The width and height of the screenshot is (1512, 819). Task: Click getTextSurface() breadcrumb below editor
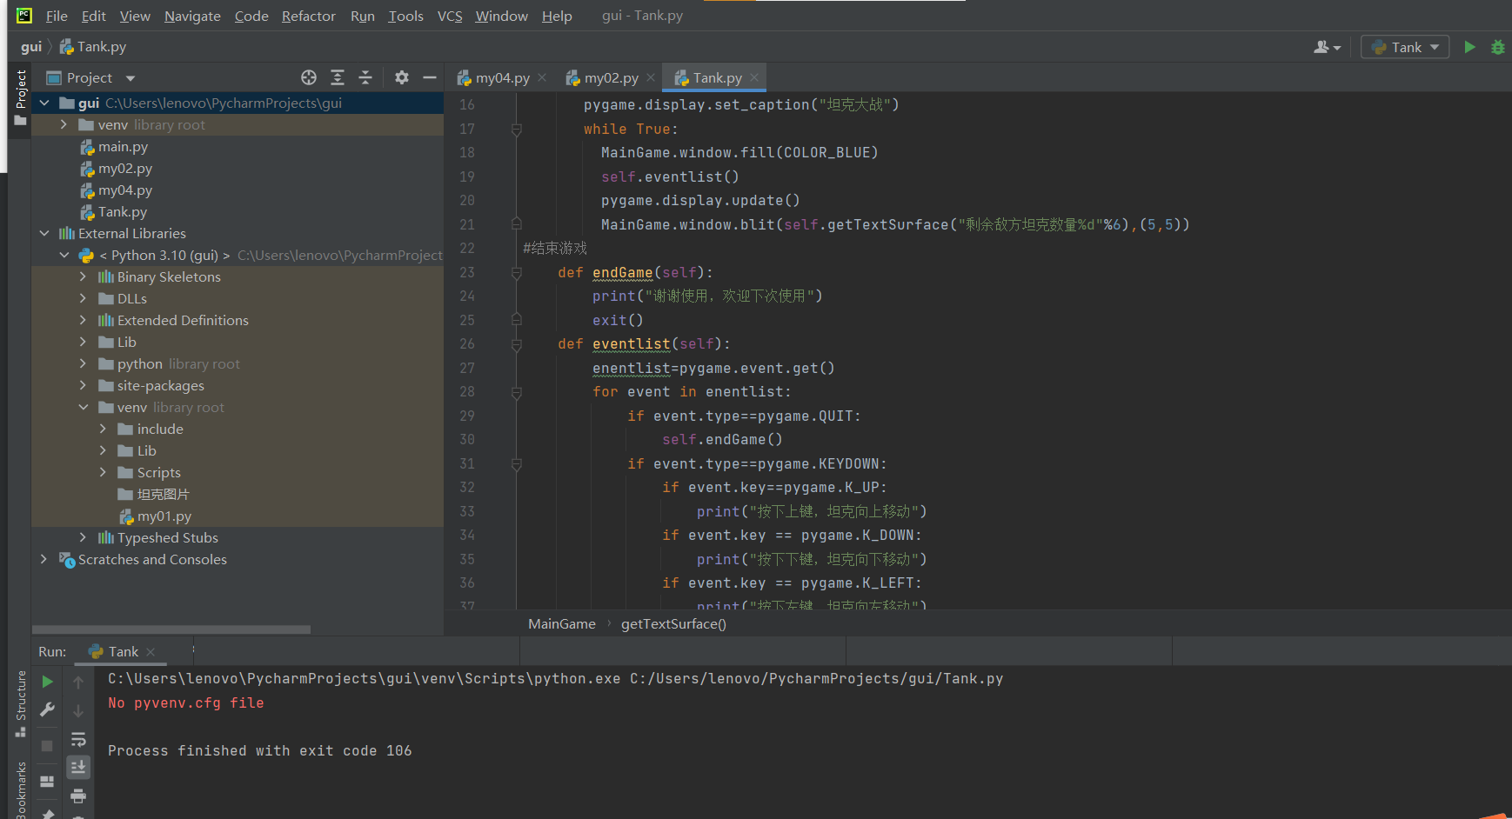coord(673,624)
